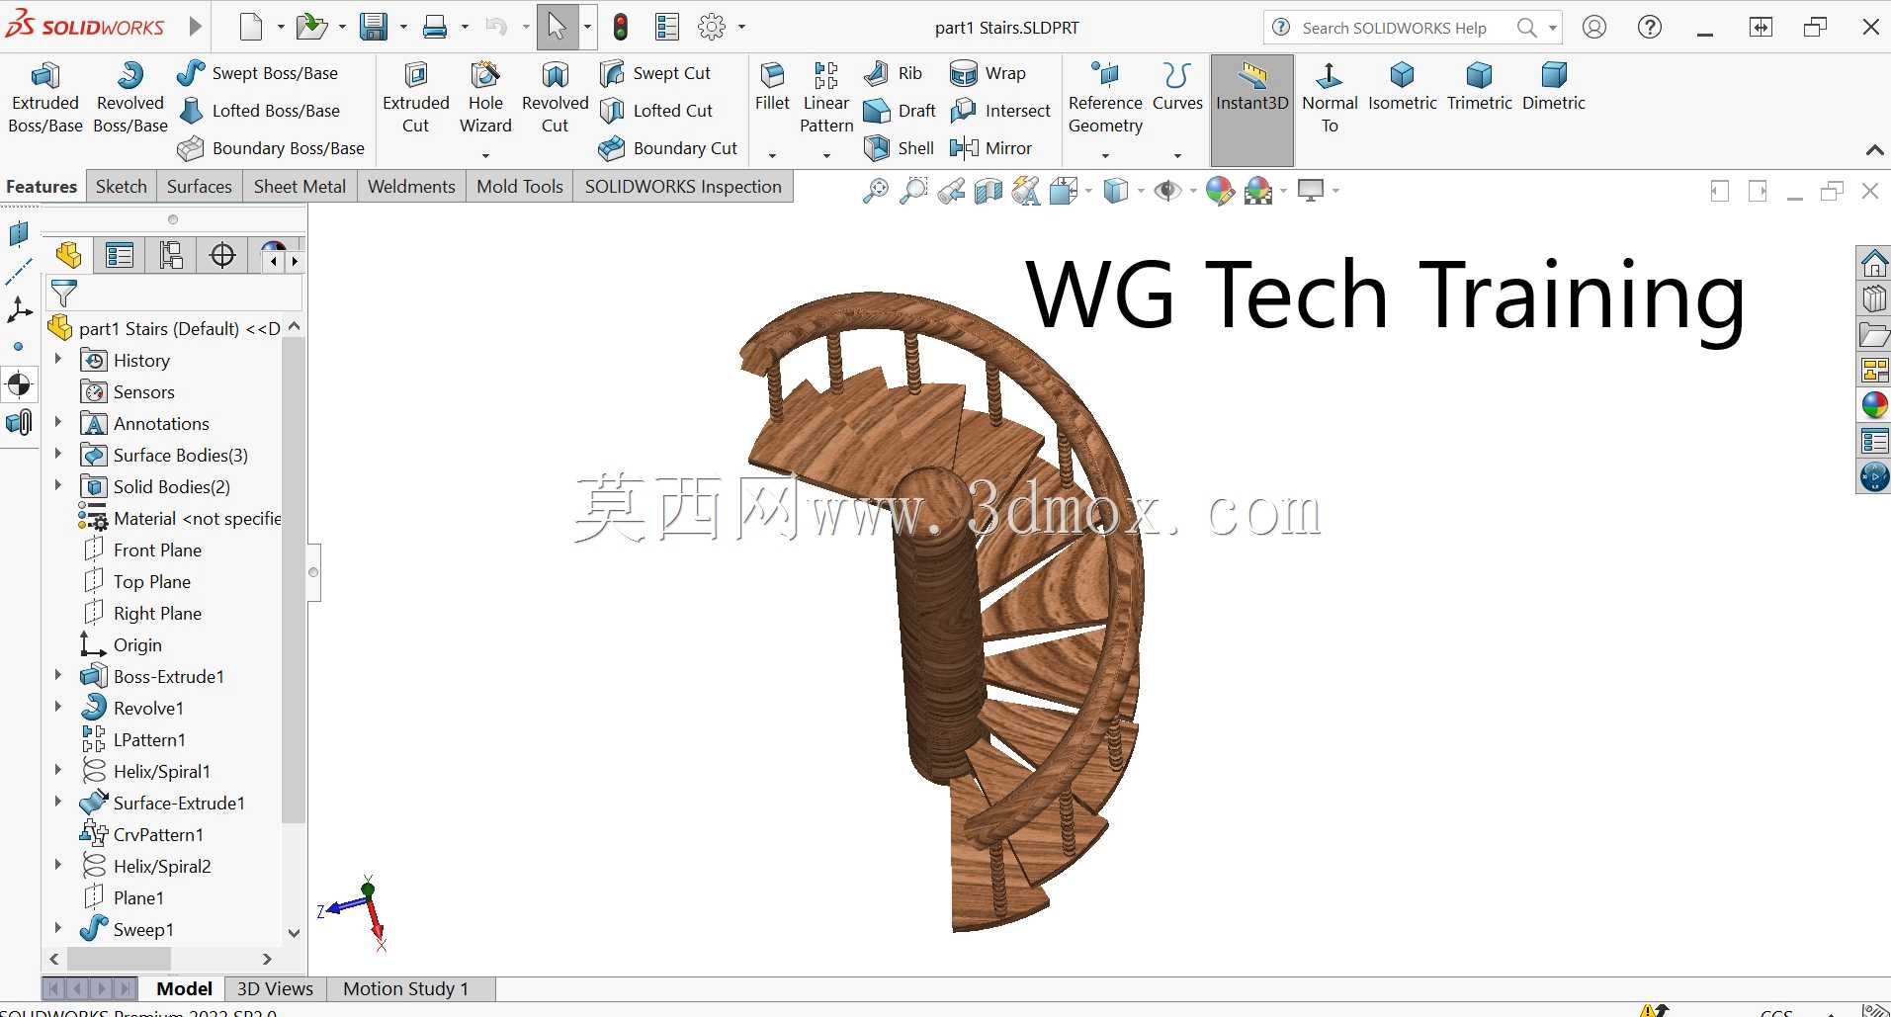
Task: Open the Hole Wizard tool
Action: 485,98
